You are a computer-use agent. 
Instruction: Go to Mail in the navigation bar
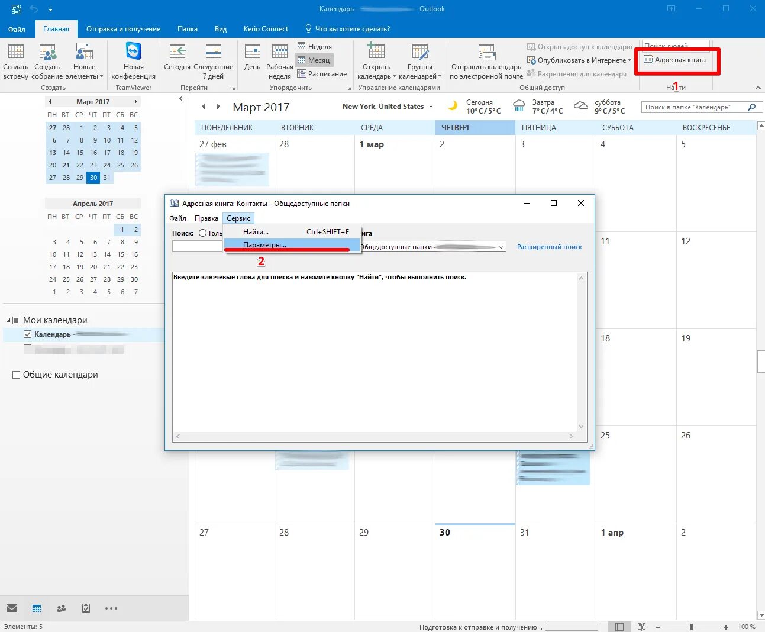pyautogui.click(x=12, y=608)
